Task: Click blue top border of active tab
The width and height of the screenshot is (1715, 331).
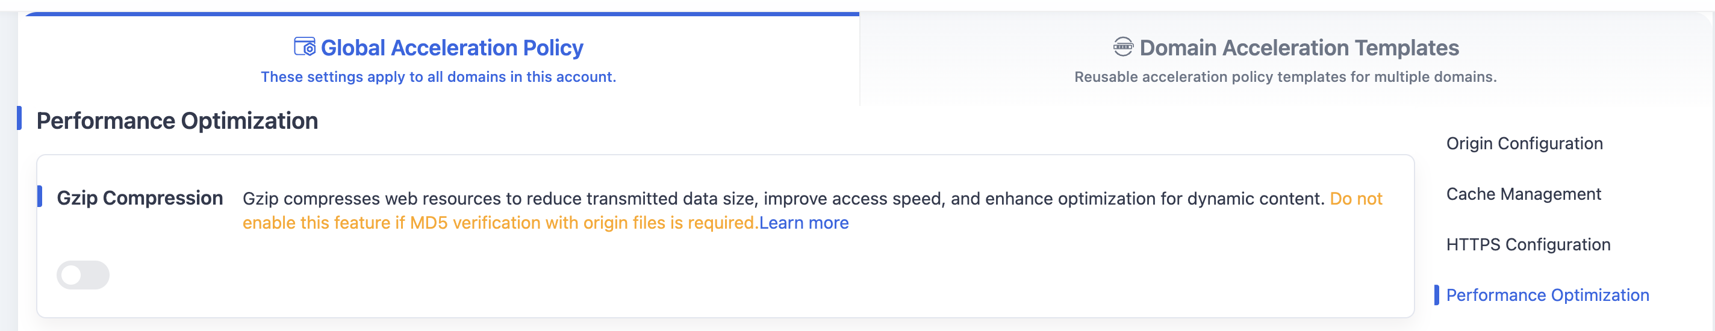Action: 441,13
